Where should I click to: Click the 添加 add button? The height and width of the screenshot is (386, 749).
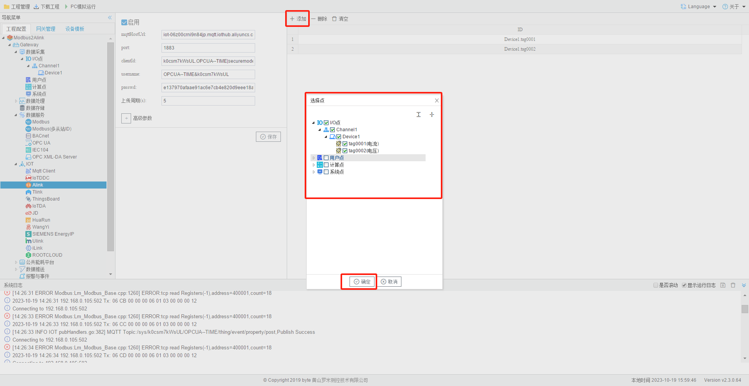coord(298,19)
